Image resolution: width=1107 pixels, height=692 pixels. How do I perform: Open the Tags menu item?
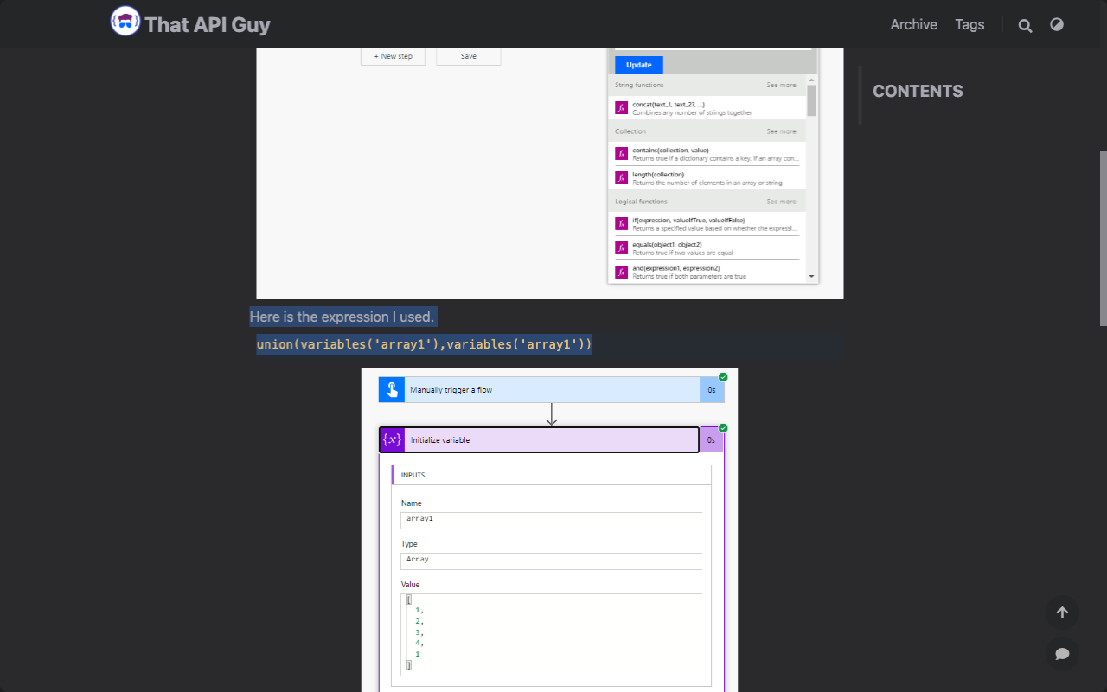(969, 24)
